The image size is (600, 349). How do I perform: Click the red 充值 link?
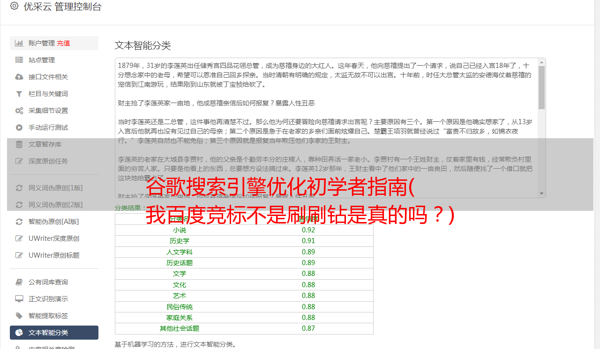click(63, 43)
